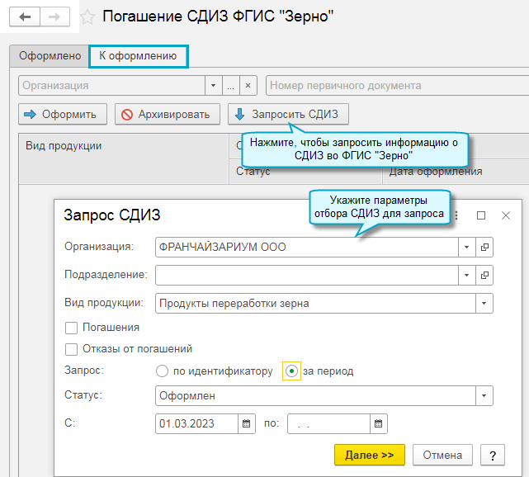Expand the Подразделение dropdown
529x477 pixels.
click(467, 276)
